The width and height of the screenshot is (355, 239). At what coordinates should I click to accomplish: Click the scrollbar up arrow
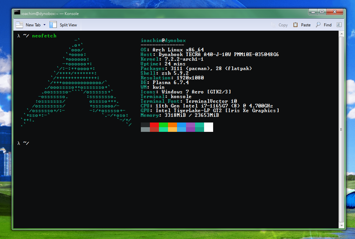tap(341, 34)
